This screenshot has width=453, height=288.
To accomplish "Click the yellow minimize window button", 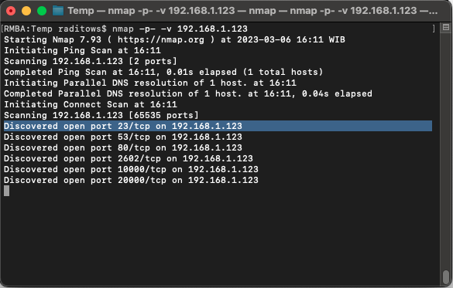I will pyautogui.click(x=26, y=11).
